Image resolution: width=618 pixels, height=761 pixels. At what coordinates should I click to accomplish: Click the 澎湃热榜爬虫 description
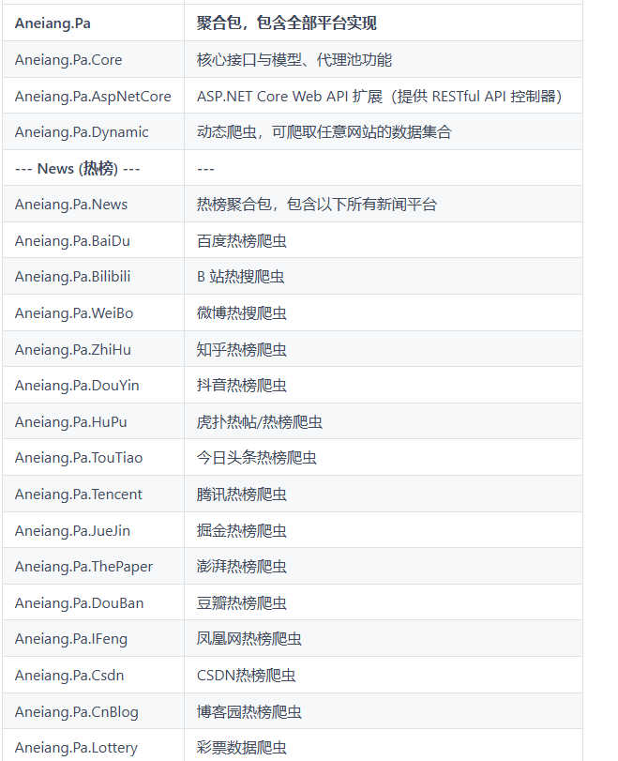tap(242, 567)
